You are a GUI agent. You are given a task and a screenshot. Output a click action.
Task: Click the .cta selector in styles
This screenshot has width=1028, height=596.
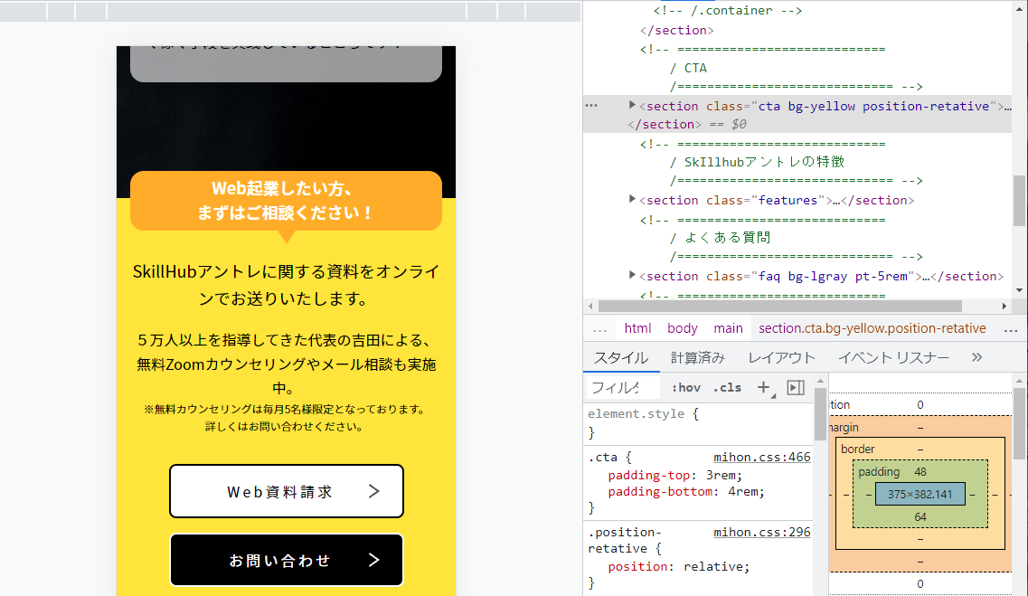[602, 457]
